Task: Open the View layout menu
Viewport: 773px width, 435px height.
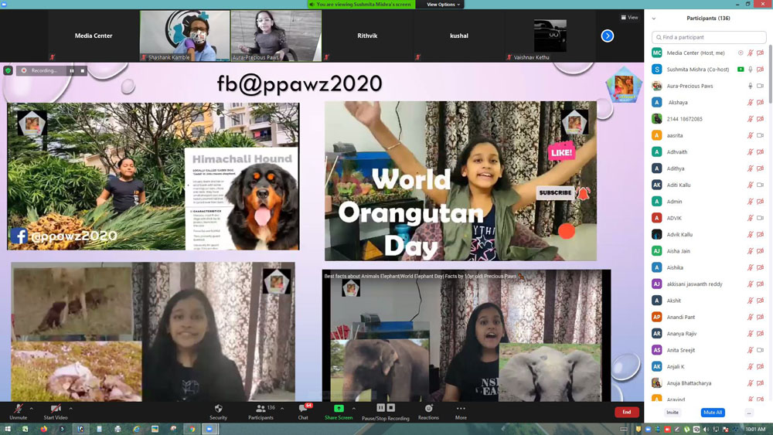Action: [x=629, y=17]
